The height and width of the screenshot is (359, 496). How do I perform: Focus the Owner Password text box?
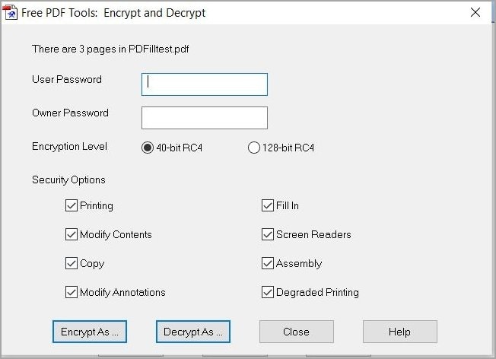click(204, 118)
